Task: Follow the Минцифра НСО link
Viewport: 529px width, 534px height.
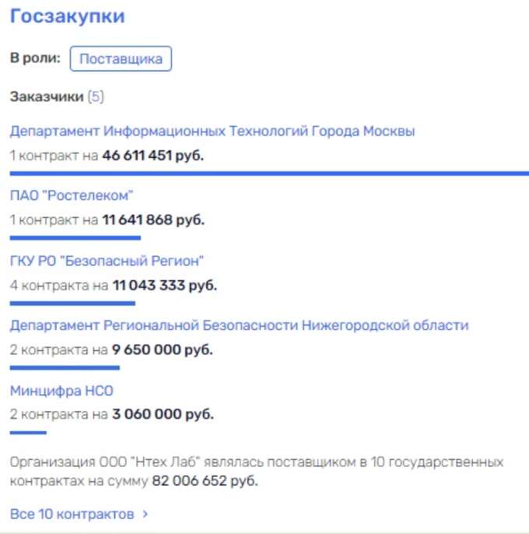Action: (x=56, y=390)
